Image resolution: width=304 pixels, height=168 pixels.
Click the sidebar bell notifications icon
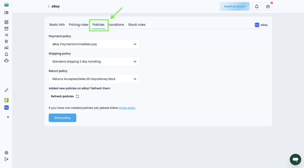6,54
